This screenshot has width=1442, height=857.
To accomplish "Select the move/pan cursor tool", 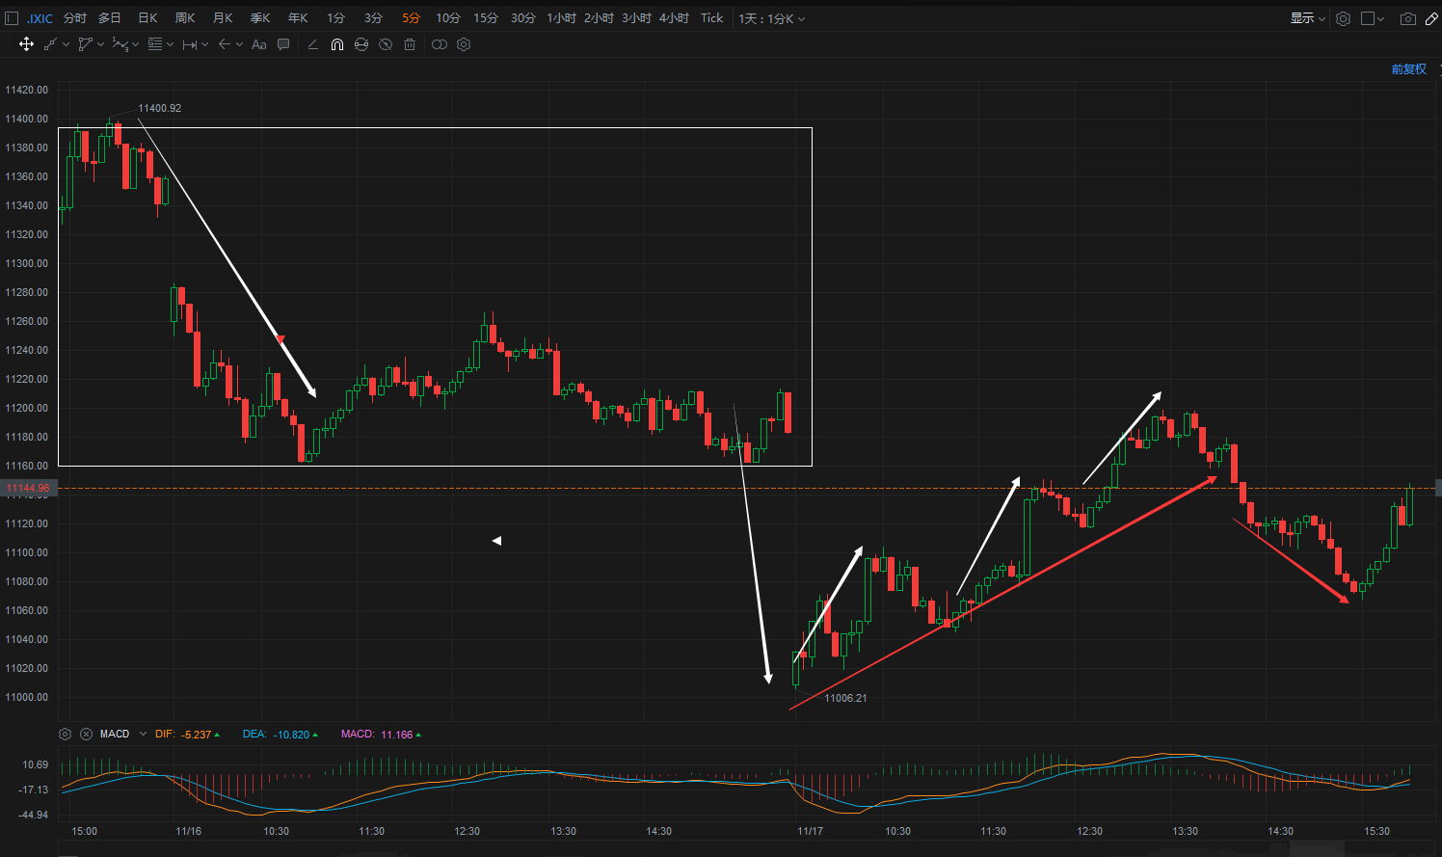I will pyautogui.click(x=26, y=44).
